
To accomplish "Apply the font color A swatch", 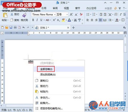I will click(x=69, y=20).
